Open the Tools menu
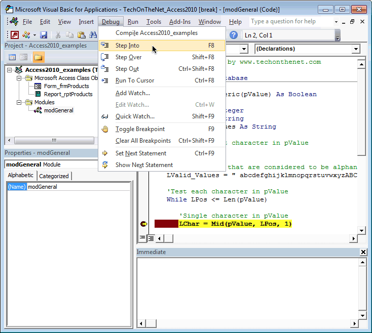Screen dimensions: 372x333 [154, 22]
